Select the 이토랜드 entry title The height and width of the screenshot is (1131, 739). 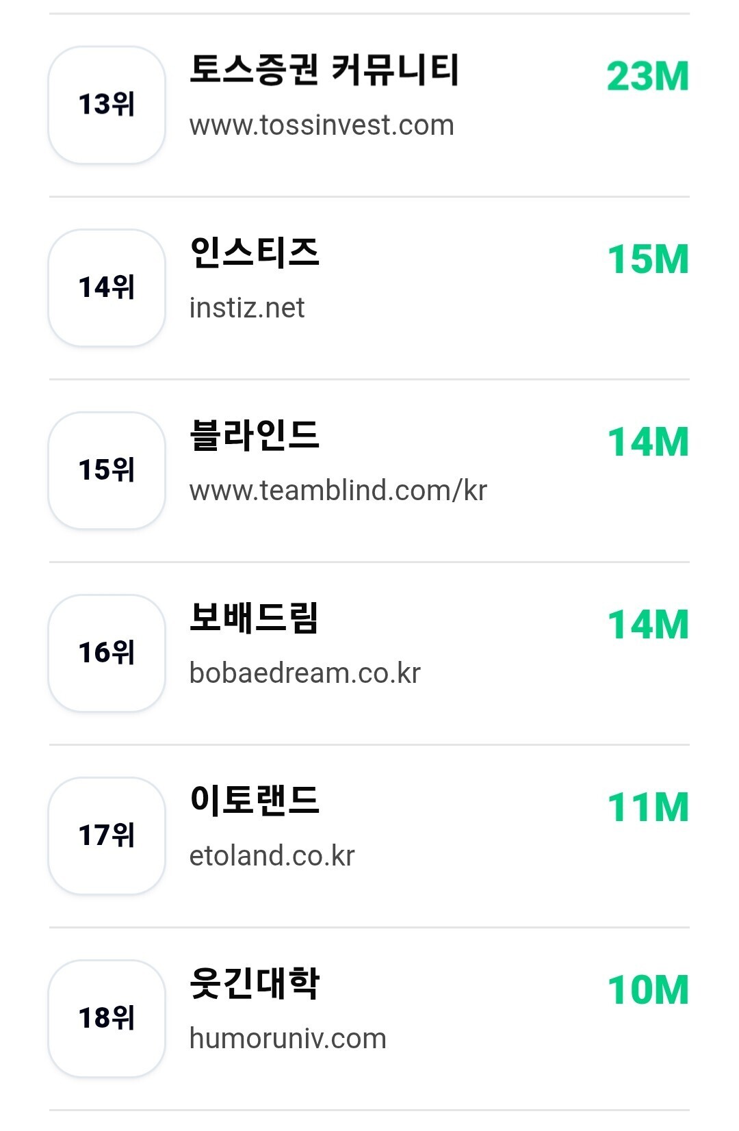tap(255, 801)
